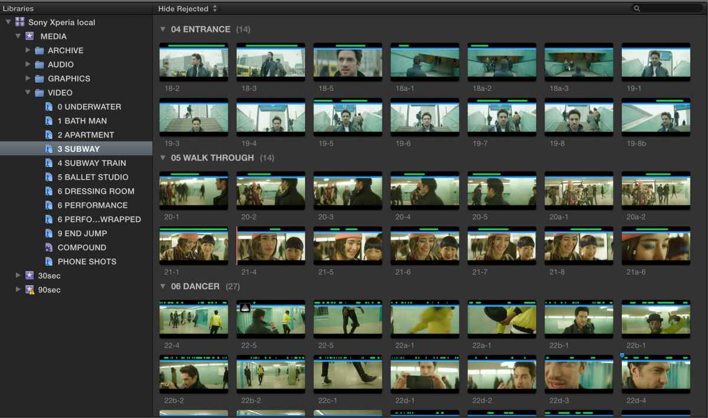This screenshot has width=708, height=418.
Task: Select clip thumbnail 21-4
Action: tap(271, 246)
